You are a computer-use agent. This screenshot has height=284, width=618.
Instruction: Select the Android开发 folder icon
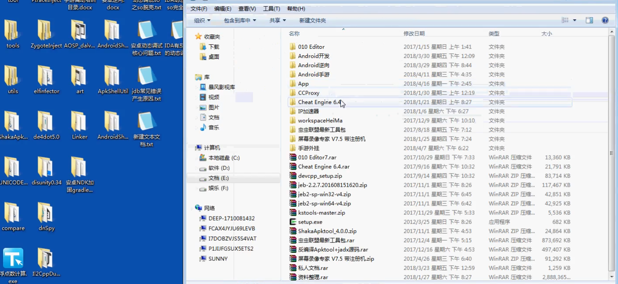pos(293,56)
